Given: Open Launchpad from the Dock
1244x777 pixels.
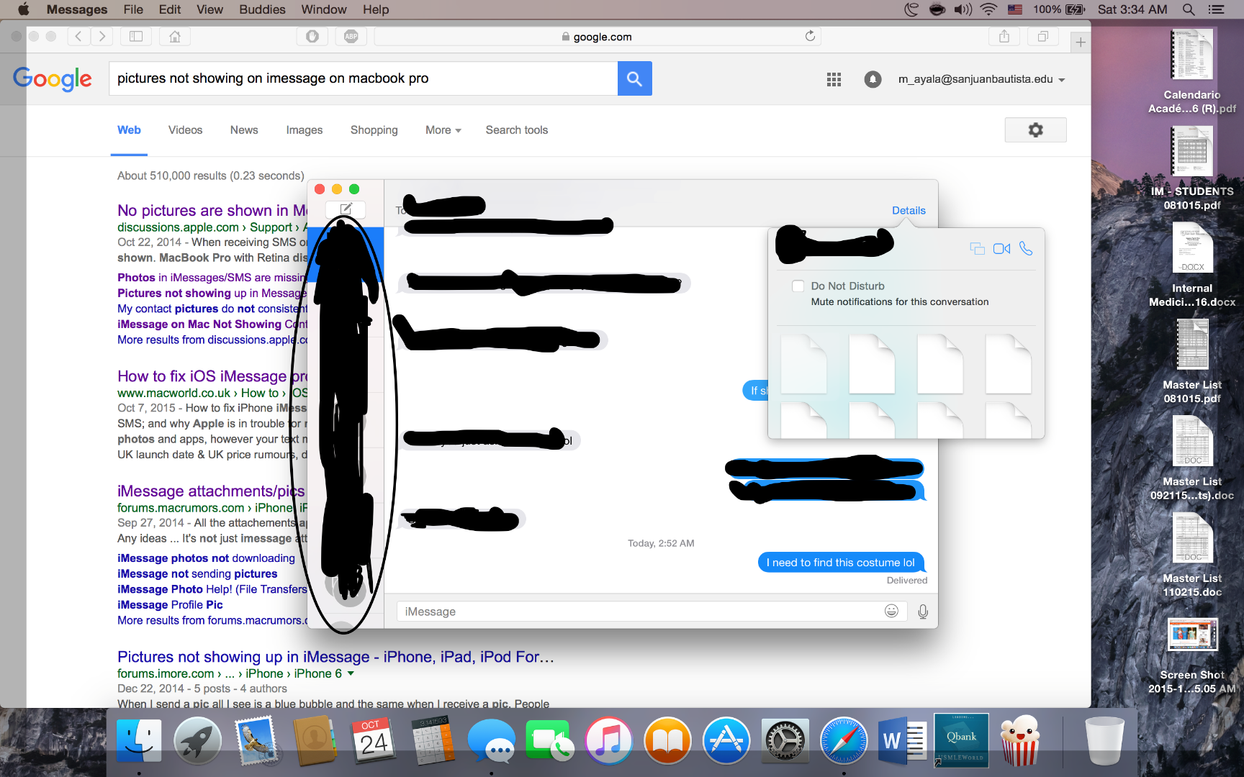Looking at the screenshot, I should 197,740.
